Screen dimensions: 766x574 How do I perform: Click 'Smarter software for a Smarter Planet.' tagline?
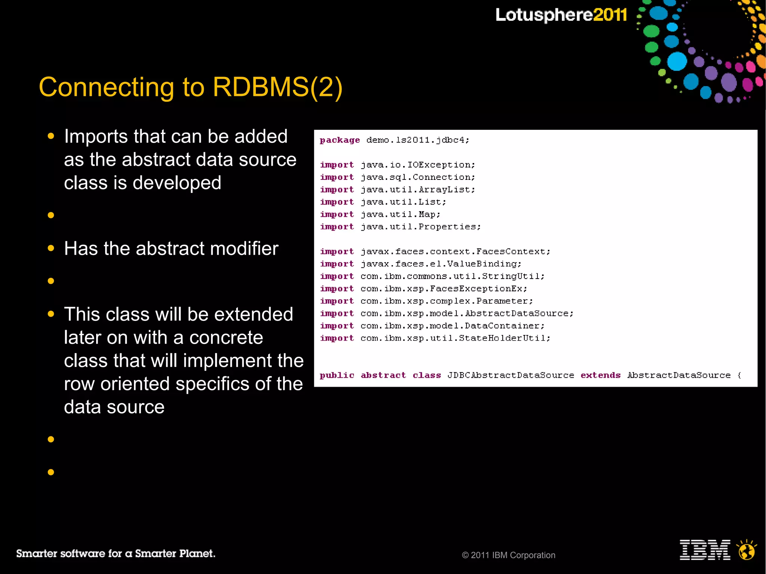116,553
